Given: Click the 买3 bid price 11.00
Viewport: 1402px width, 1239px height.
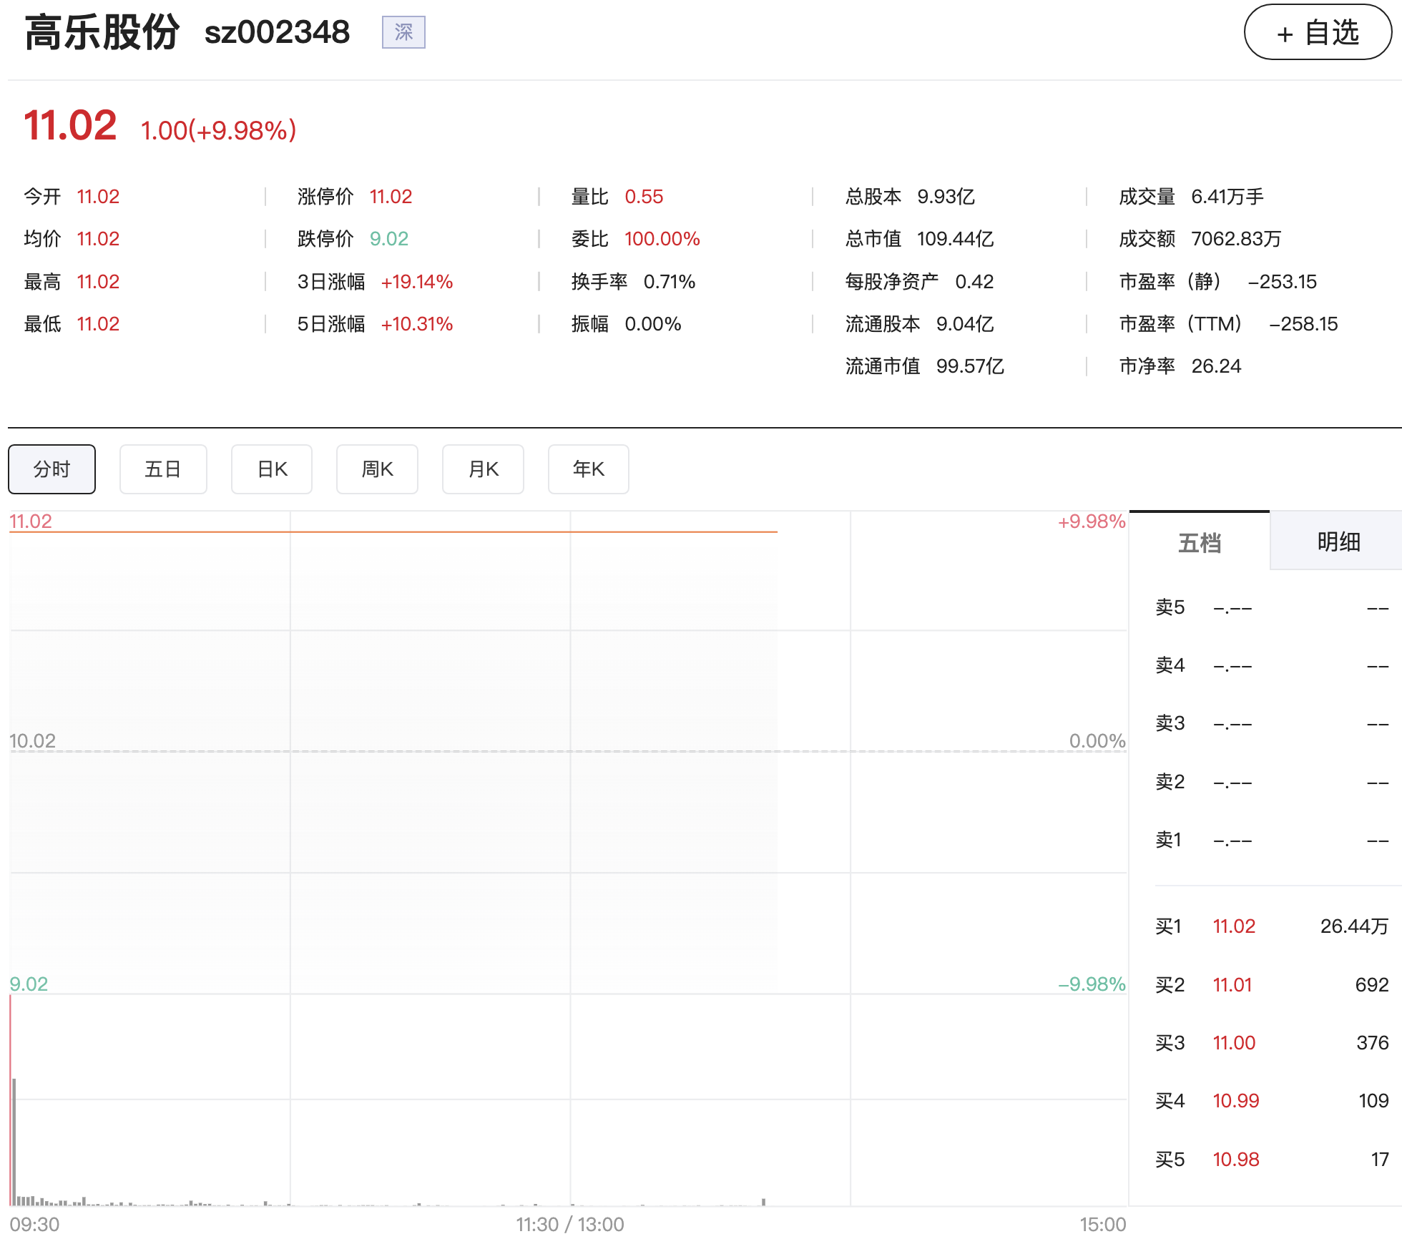Looking at the screenshot, I should (x=1234, y=1043).
